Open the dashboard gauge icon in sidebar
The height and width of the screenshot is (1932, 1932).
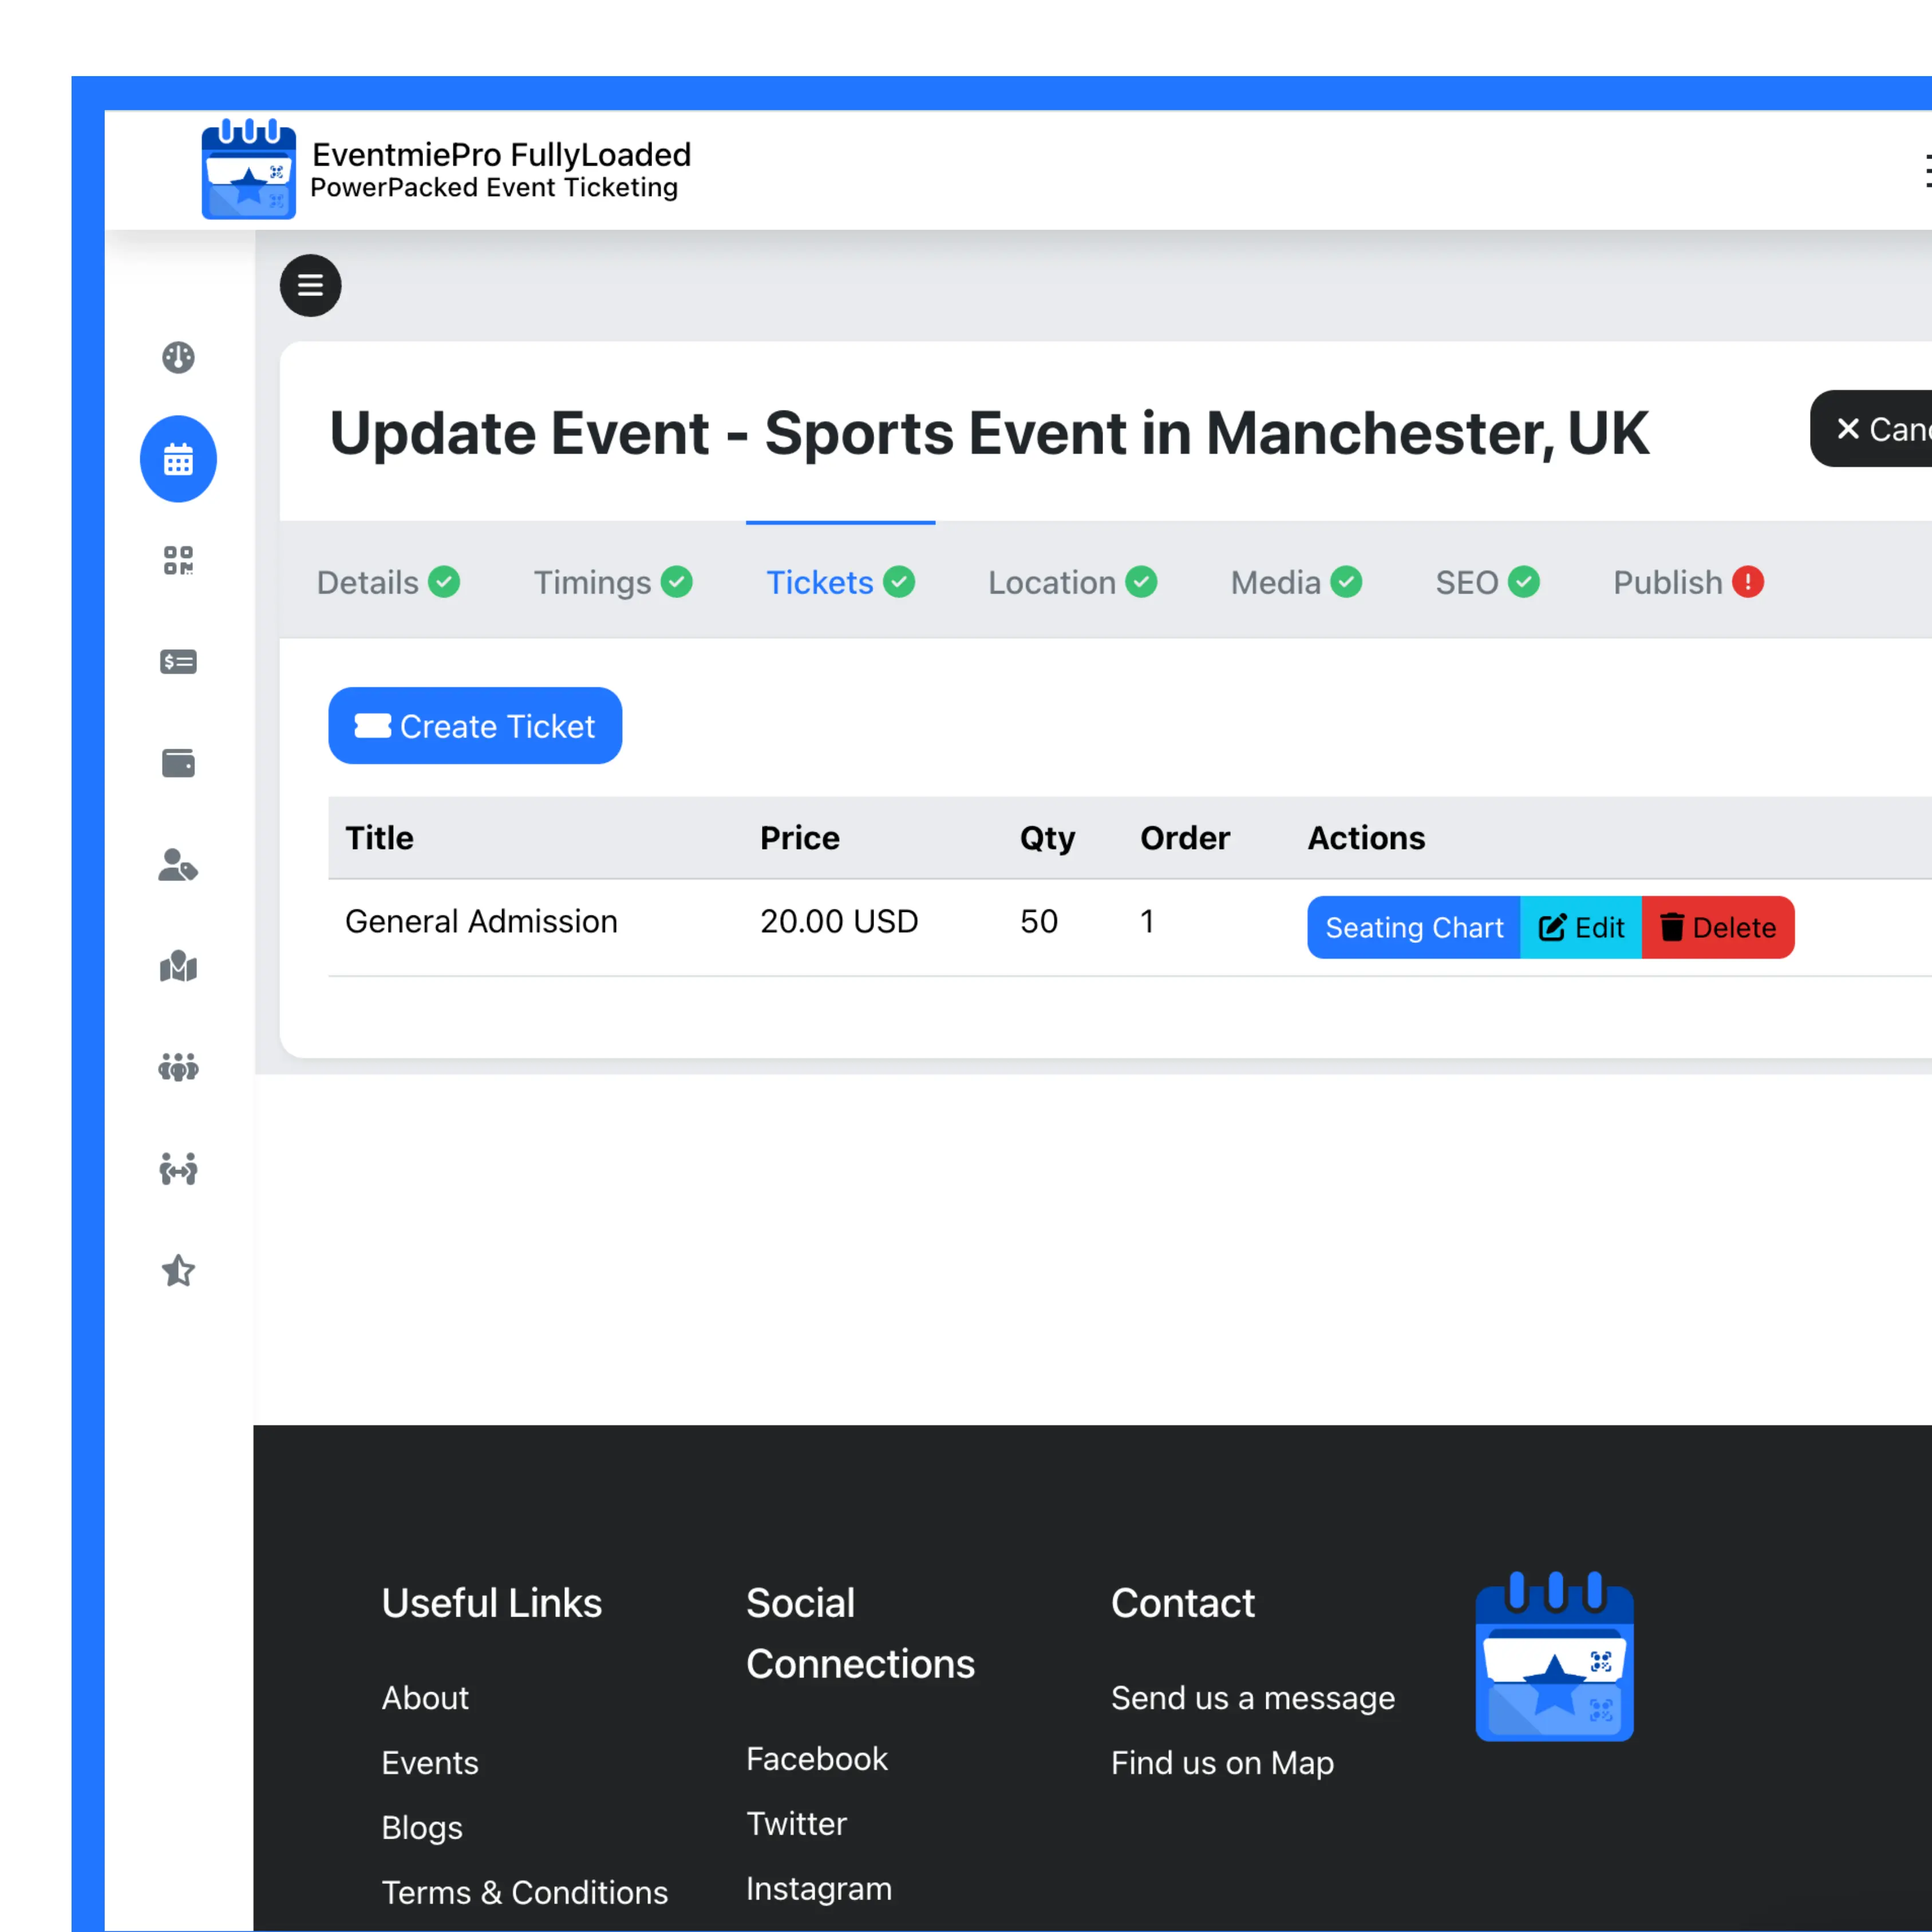coord(178,357)
